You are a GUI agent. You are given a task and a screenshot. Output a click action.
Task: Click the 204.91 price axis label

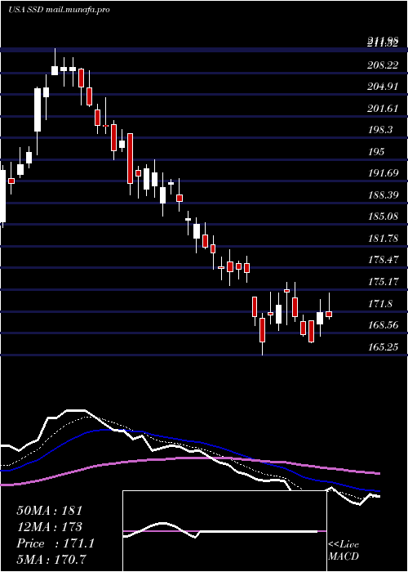(383, 87)
